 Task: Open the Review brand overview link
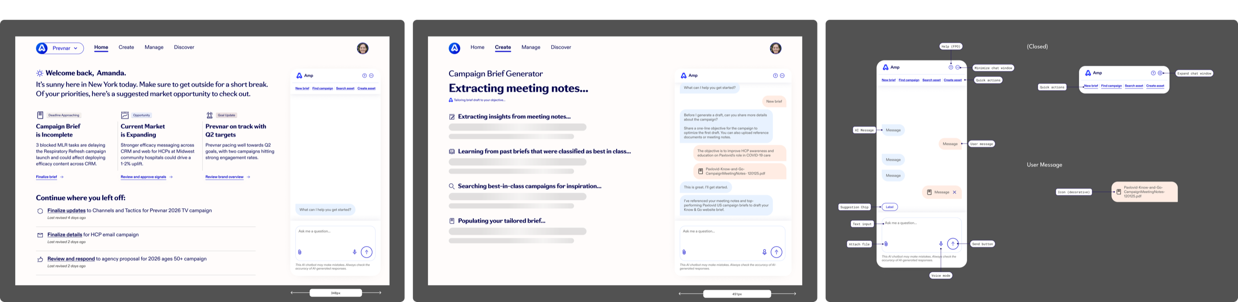click(224, 177)
